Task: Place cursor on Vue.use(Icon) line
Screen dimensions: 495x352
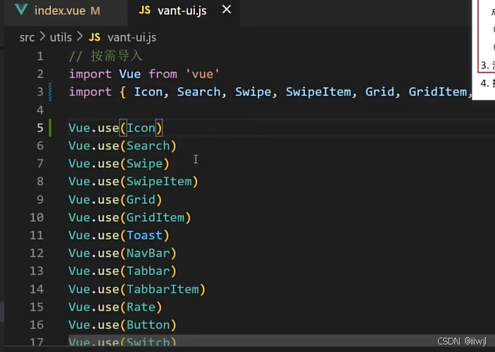Action: [116, 128]
